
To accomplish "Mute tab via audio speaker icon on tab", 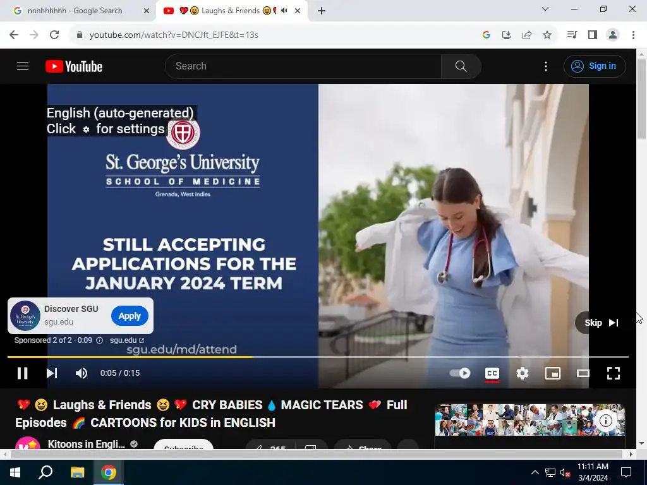I will click(284, 11).
